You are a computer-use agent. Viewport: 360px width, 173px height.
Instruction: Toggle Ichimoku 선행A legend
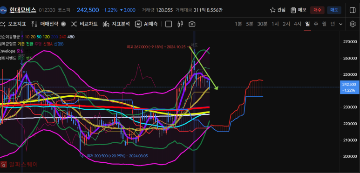click(x=48, y=44)
